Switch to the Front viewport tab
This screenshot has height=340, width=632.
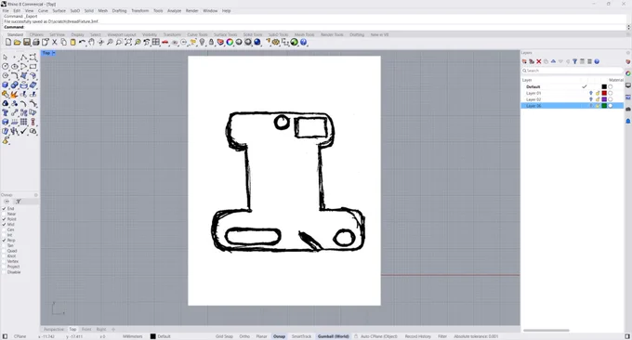(86, 329)
